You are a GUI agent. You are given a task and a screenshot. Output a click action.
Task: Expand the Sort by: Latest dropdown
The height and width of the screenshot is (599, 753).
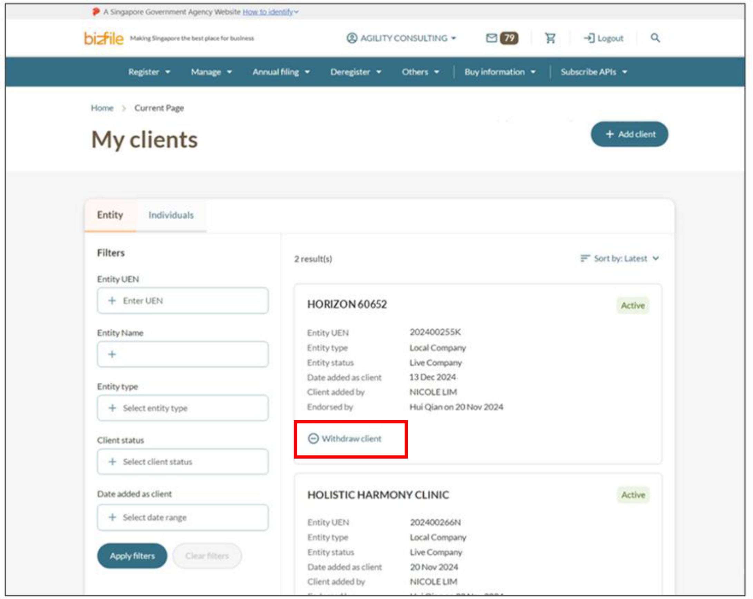620,258
